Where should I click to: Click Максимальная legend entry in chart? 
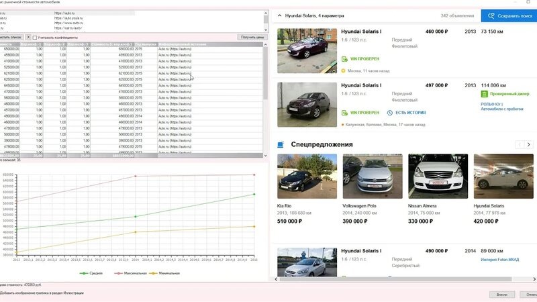click(130, 273)
